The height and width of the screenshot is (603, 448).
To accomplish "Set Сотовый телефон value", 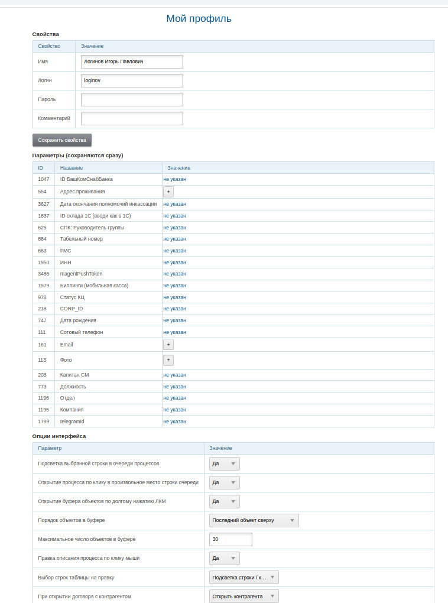I will 174,332.
